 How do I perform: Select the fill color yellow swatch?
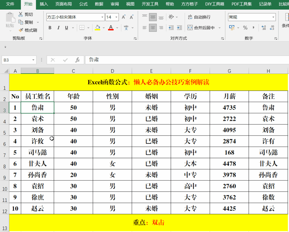pos(98,30)
